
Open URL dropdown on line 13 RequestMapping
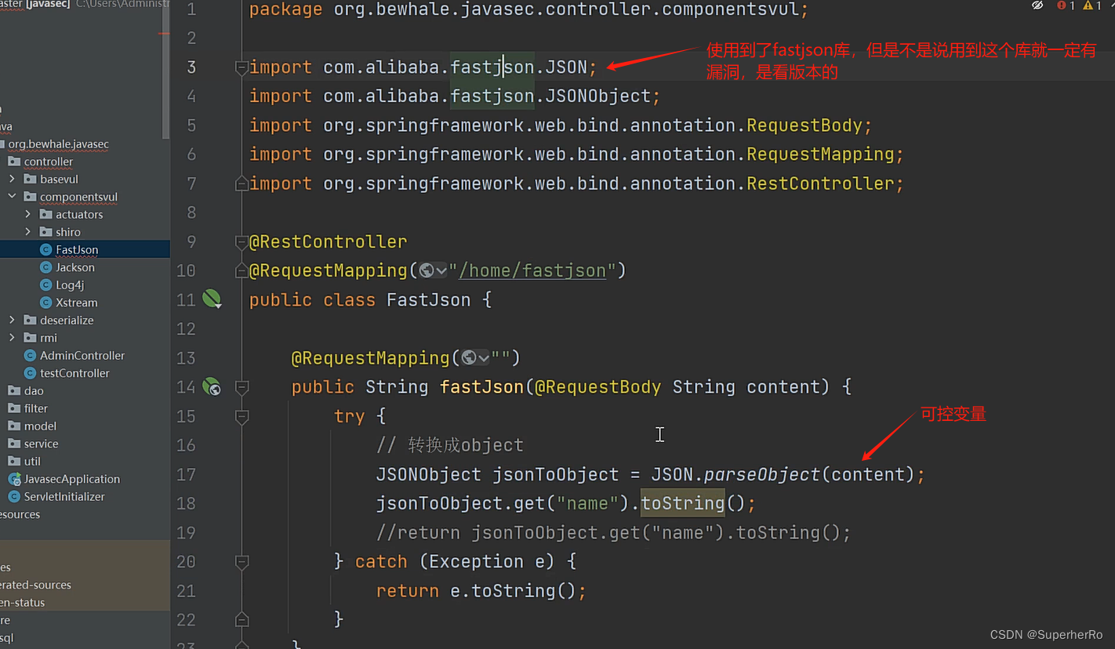pyautogui.click(x=484, y=358)
